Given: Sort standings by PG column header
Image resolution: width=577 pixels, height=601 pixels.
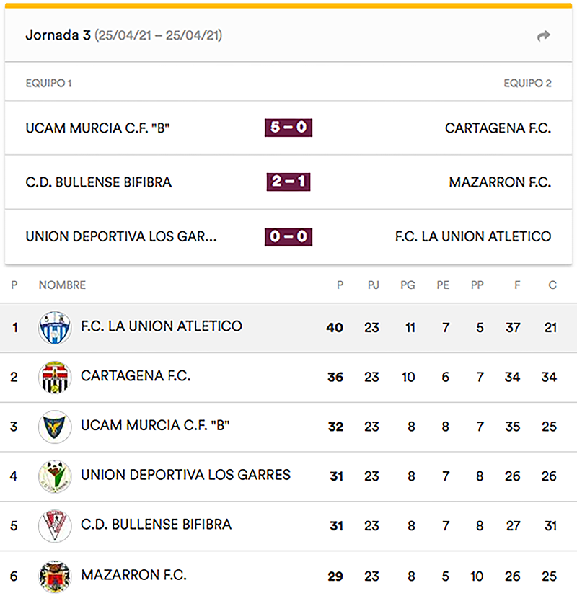Looking at the screenshot, I should (408, 285).
